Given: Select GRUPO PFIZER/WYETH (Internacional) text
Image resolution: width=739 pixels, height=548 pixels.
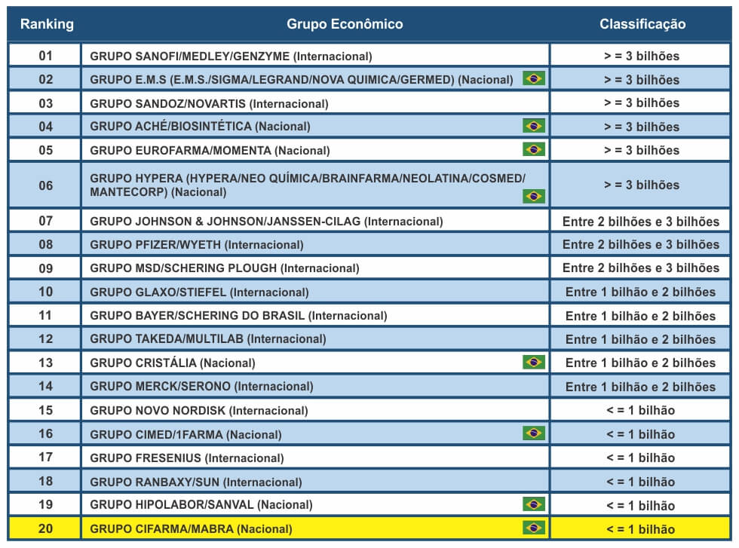Looking at the screenshot, I should coord(197,244).
